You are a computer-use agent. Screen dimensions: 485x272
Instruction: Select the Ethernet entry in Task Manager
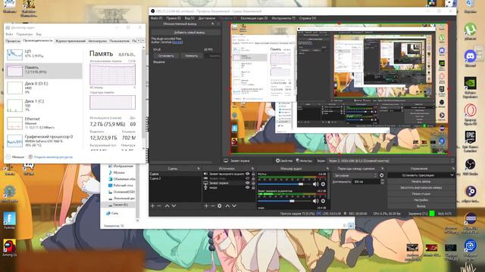(44, 123)
